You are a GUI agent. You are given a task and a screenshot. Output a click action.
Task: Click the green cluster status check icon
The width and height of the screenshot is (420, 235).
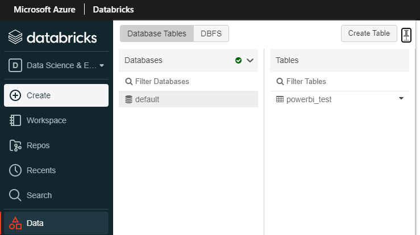pos(238,61)
